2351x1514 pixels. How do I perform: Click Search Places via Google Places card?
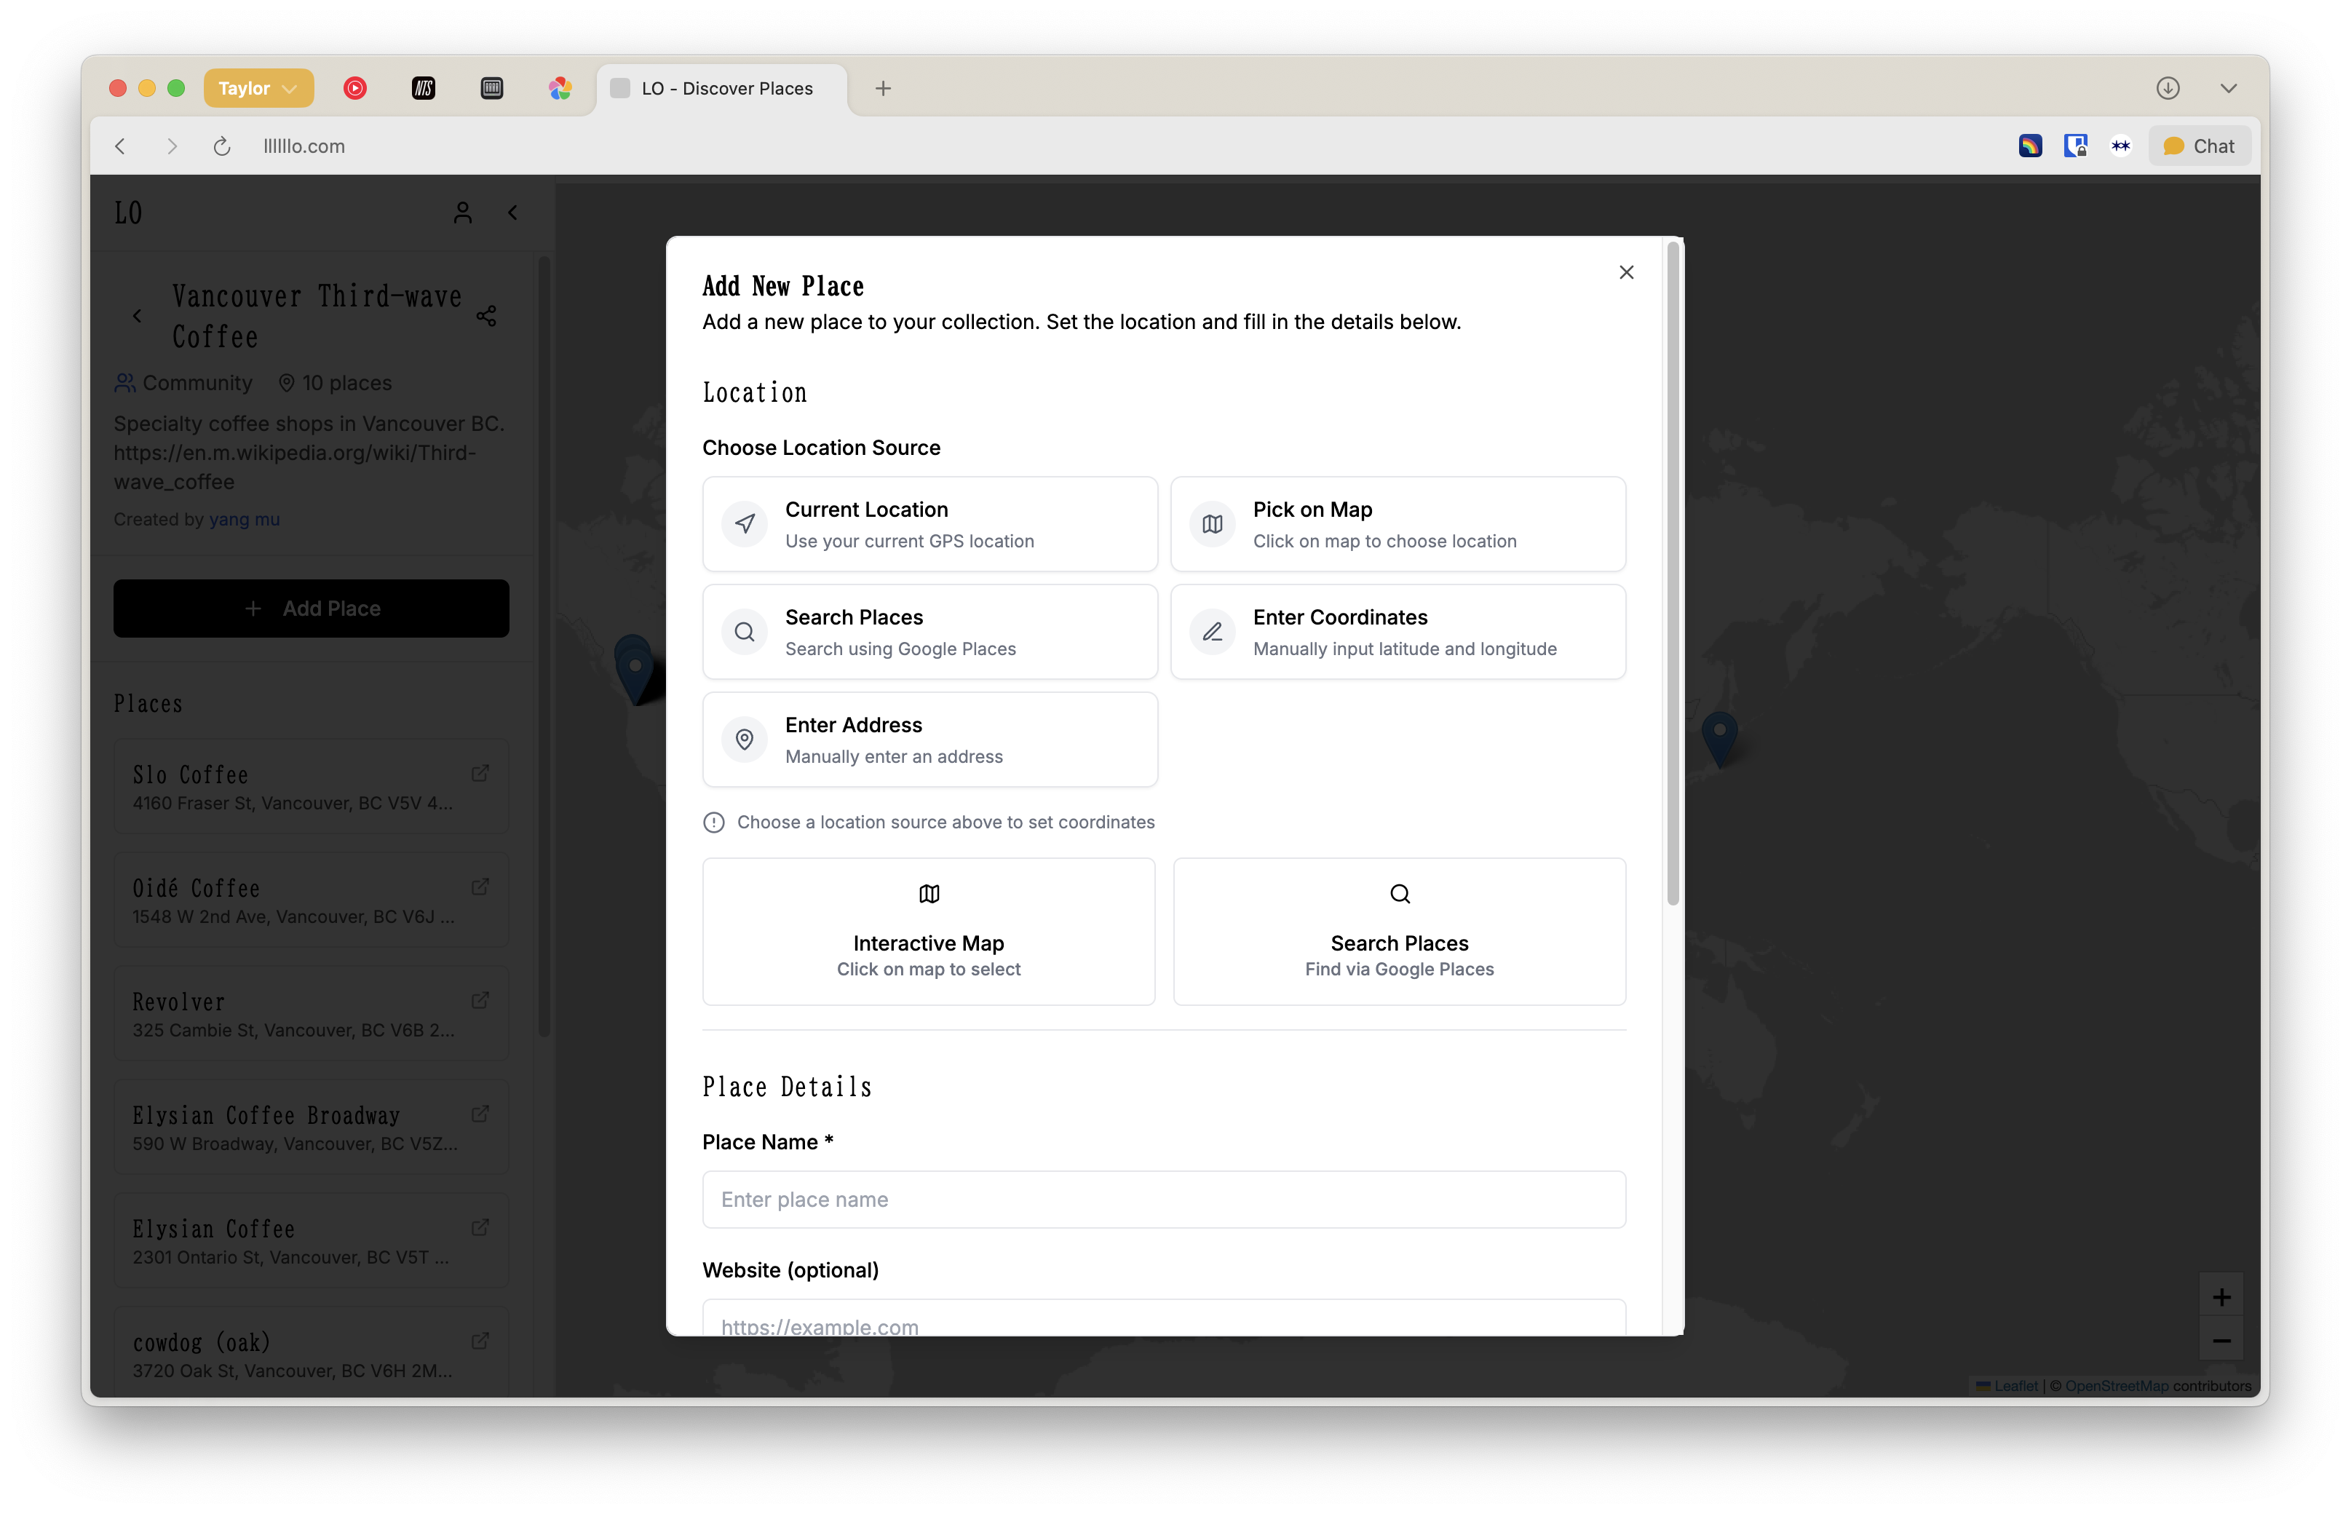click(1399, 931)
